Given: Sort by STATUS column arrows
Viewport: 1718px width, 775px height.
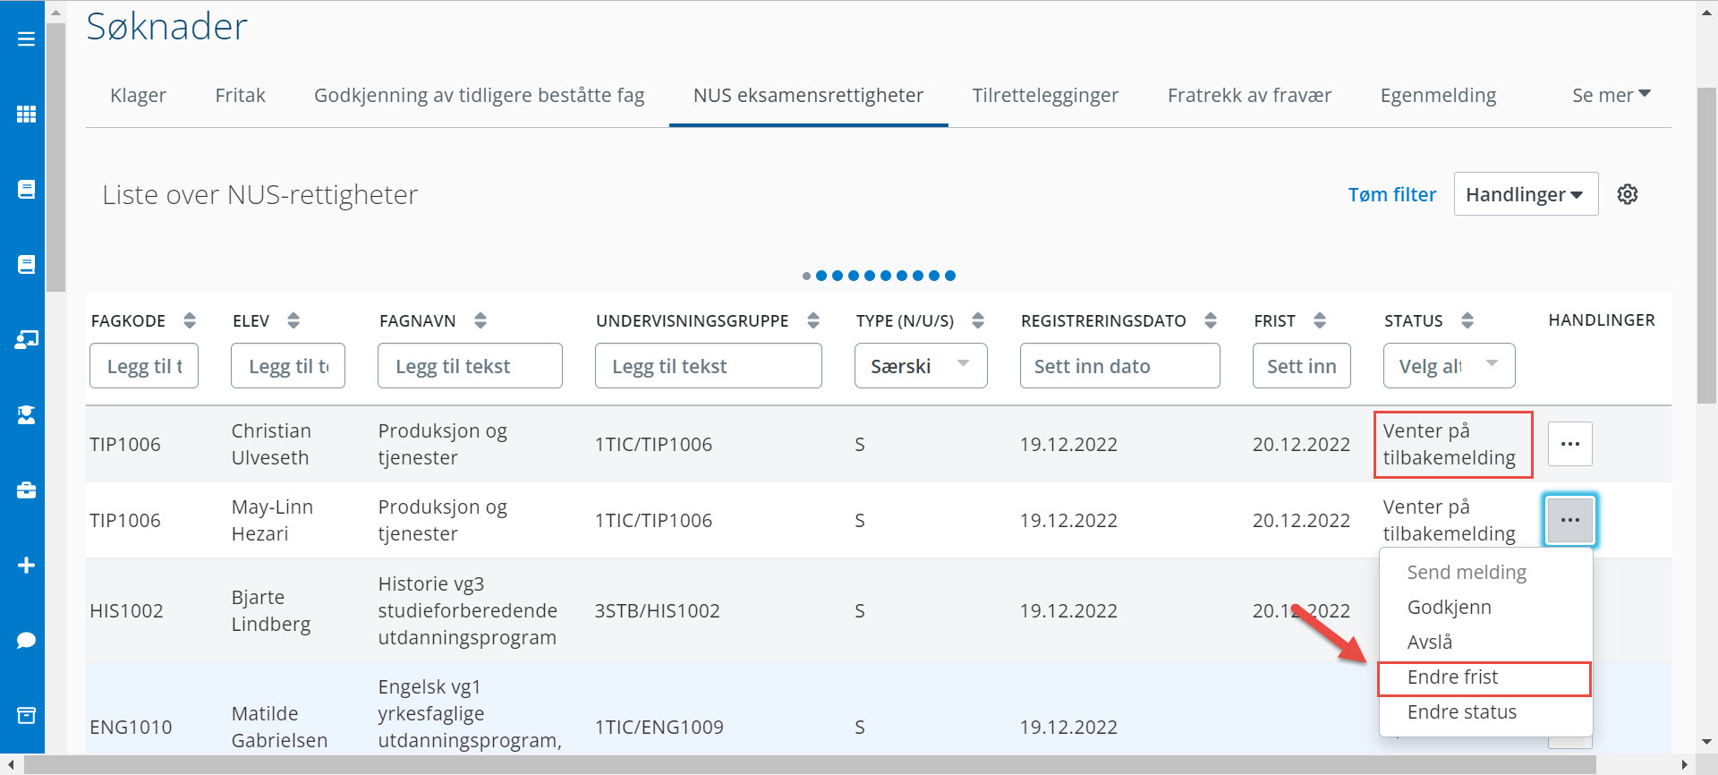Looking at the screenshot, I should pyautogui.click(x=1467, y=320).
